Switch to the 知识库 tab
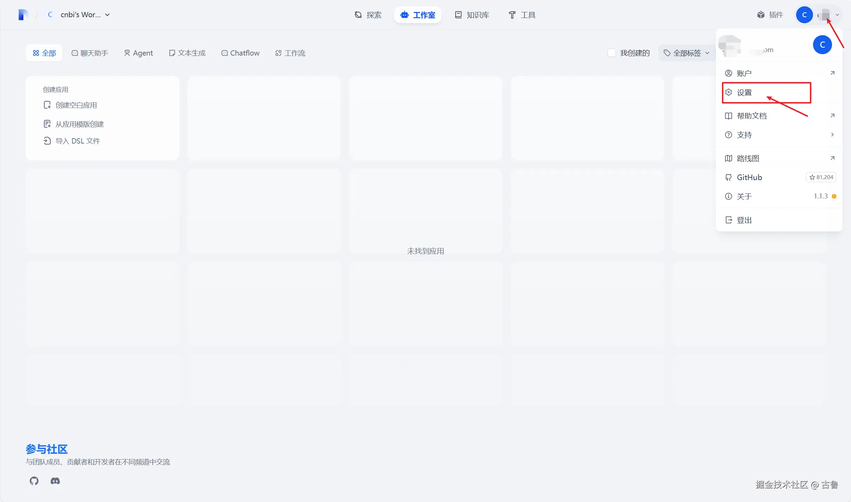This screenshot has height=502, width=851. (472, 15)
